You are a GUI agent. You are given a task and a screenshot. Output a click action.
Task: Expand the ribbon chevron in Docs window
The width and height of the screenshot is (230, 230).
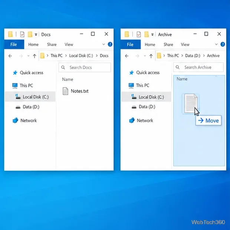pyautogui.click(x=103, y=44)
